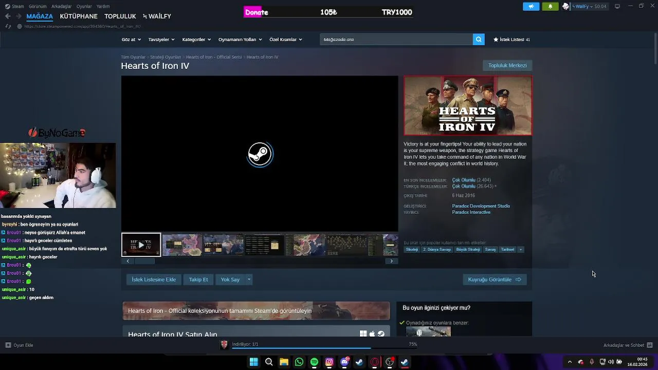Expand the Tavsiyeler dropdown
The image size is (658, 370).
[161, 40]
